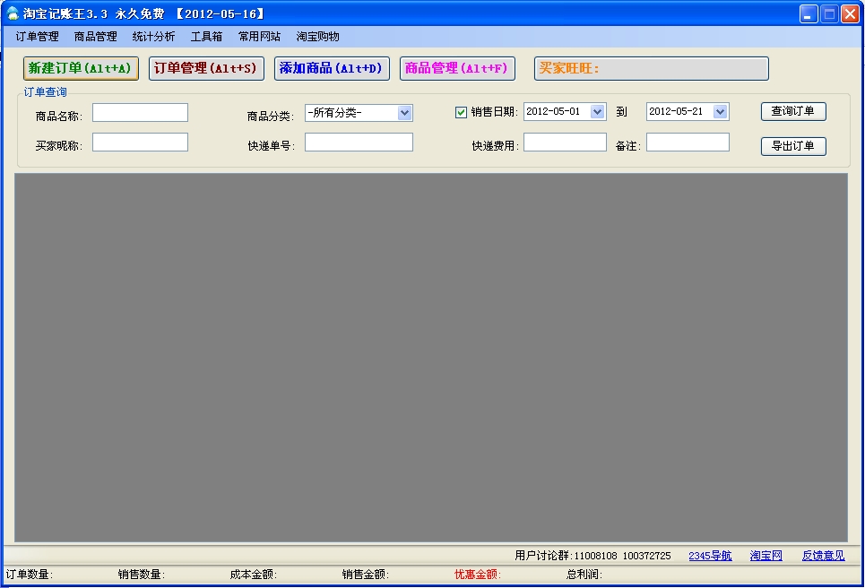865x588 pixels.
Task: Click 销售金额 status label
Action: pos(365,575)
